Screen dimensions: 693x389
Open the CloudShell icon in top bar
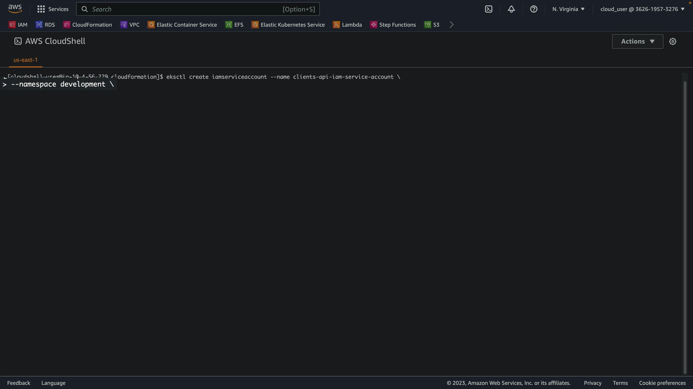pyautogui.click(x=488, y=9)
